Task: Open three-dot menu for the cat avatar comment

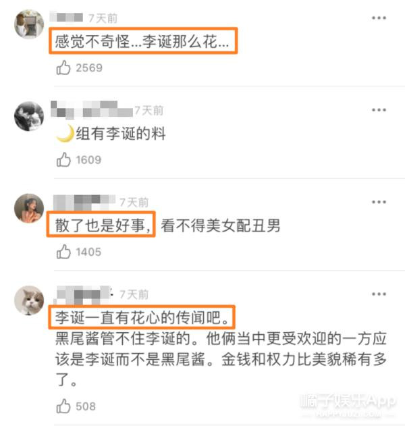Action: click(x=379, y=294)
